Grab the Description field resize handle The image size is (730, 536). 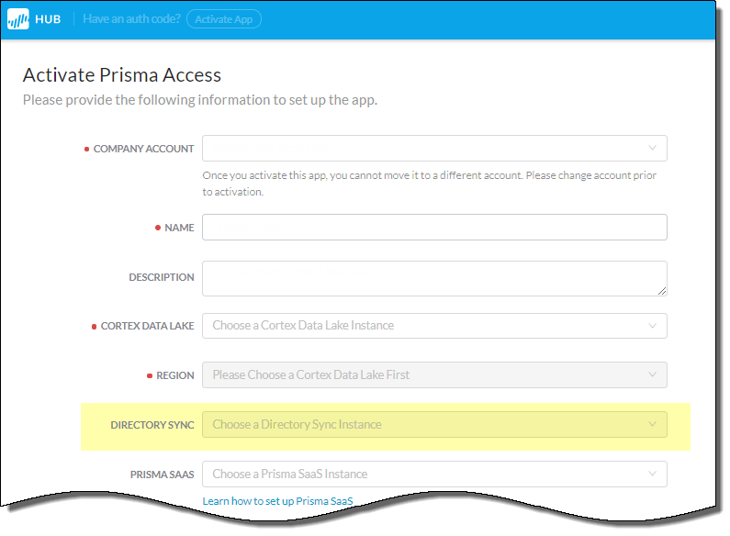coord(662,291)
